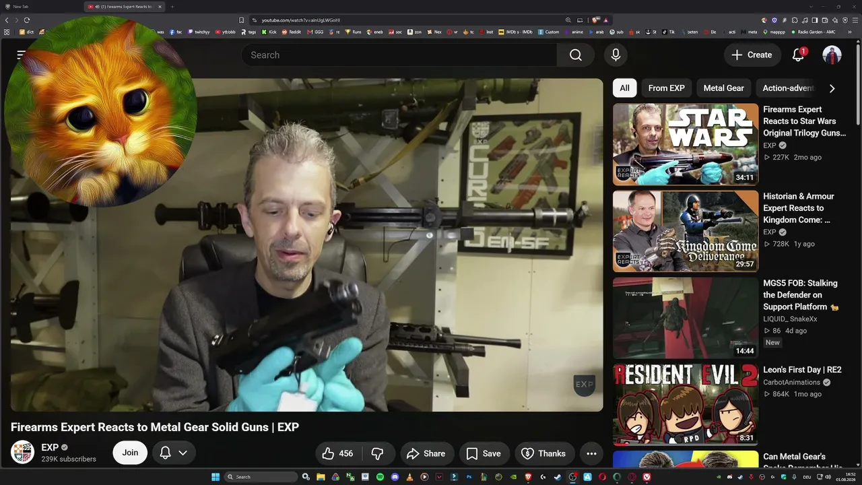Open Discord from the taskbar
The height and width of the screenshot is (485, 862).
[x=395, y=477]
